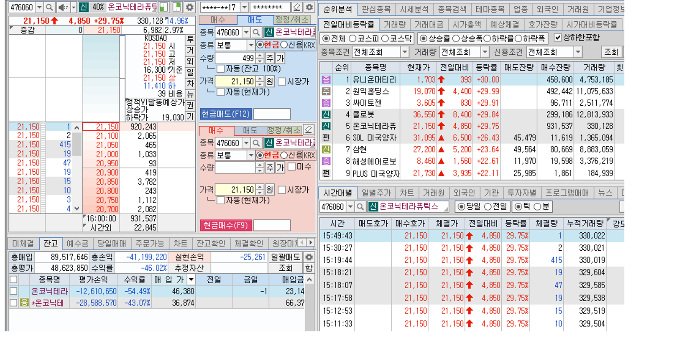This screenshot has width=692, height=361.
Task: Open the stock code dropdown in the quote toolbar
Action: pyautogui.click(x=39, y=7)
